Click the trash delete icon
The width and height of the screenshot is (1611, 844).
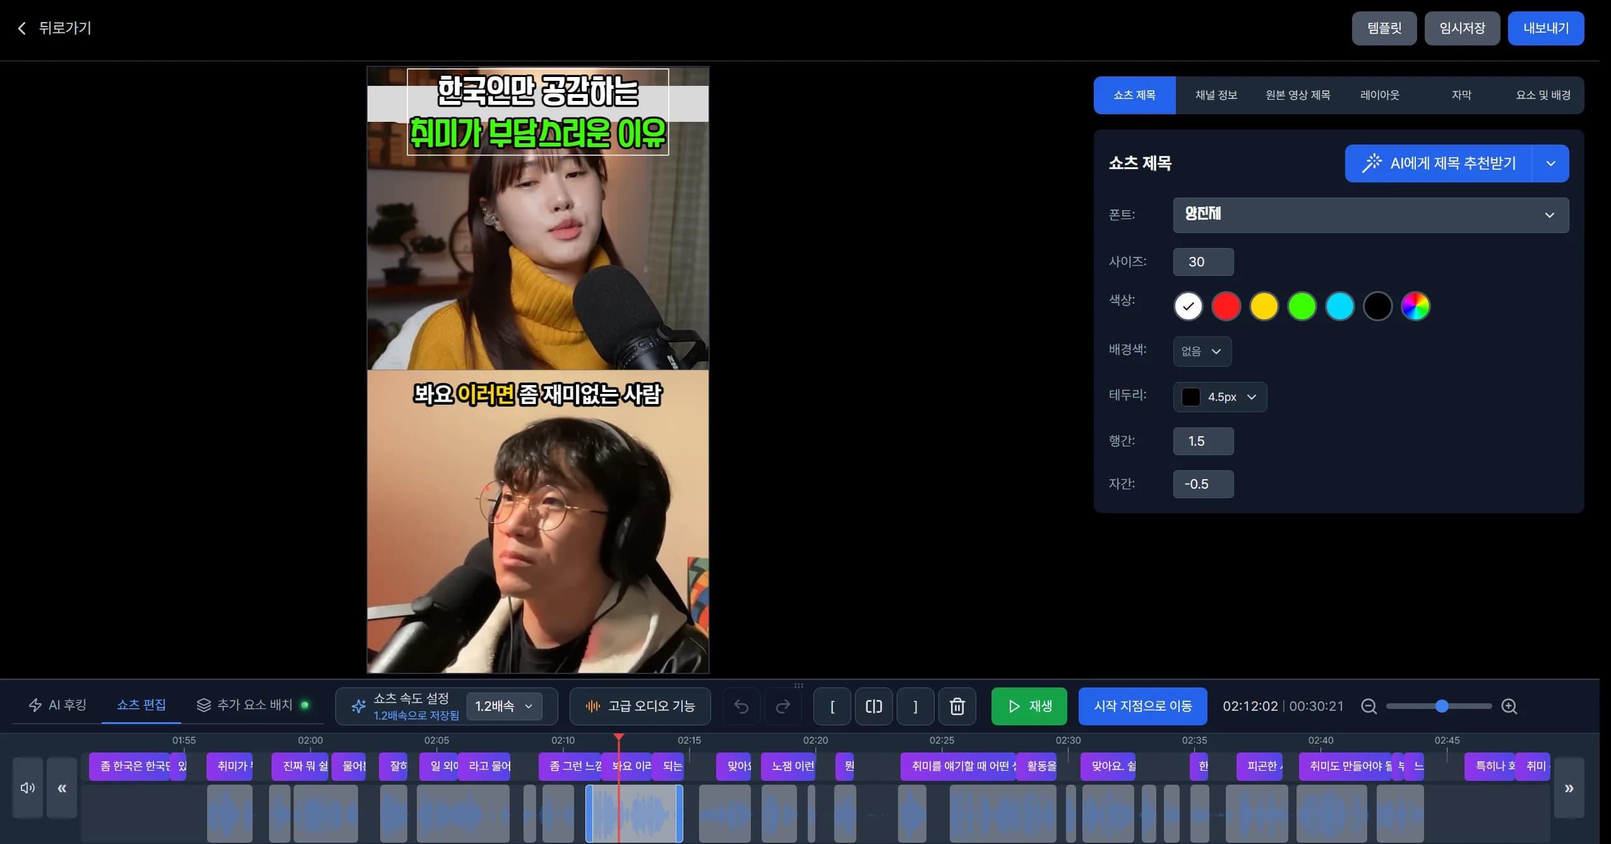(957, 706)
